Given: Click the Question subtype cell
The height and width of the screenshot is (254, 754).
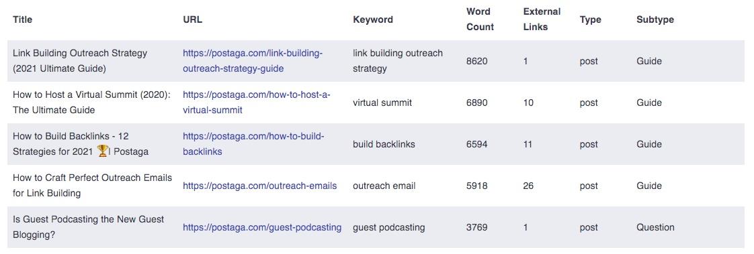Looking at the screenshot, I should click(655, 228).
